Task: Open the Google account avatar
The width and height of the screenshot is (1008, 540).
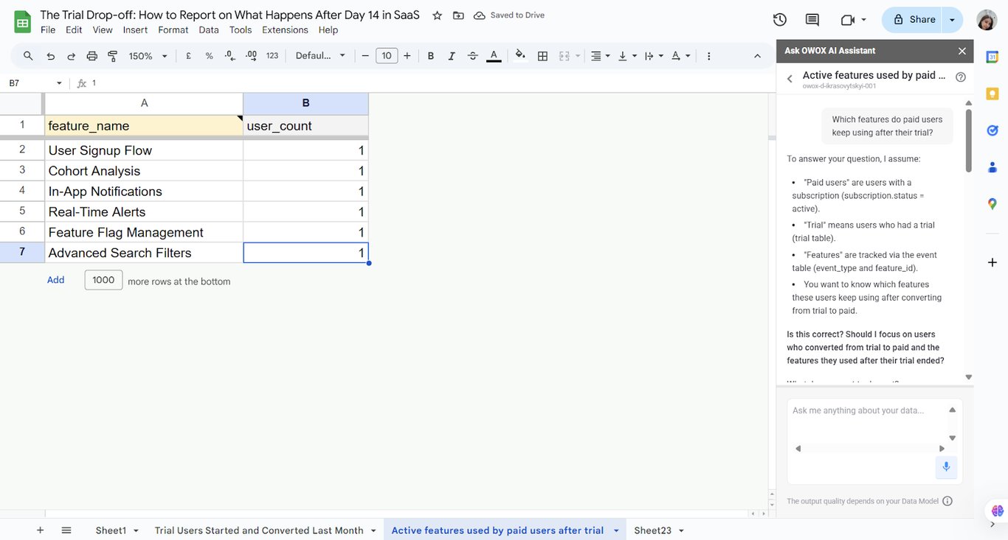Action: pyautogui.click(x=987, y=20)
